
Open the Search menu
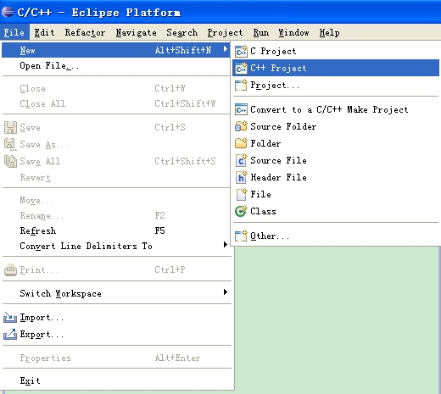pyautogui.click(x=182, y=32)
